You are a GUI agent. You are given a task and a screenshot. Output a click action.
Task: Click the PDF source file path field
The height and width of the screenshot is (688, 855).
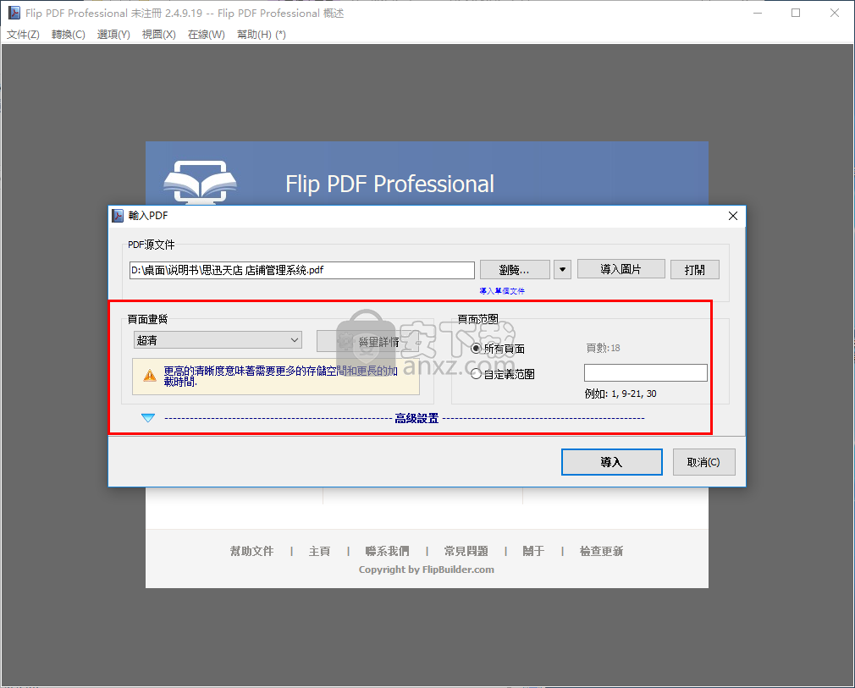click(x=302, y=270)
